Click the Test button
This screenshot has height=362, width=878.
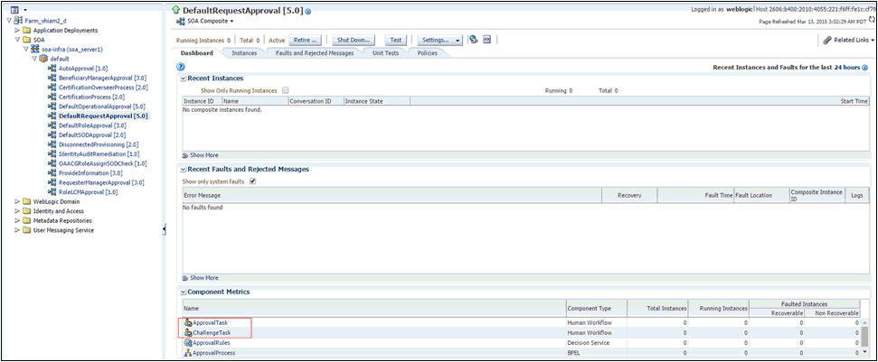point(396,41)
